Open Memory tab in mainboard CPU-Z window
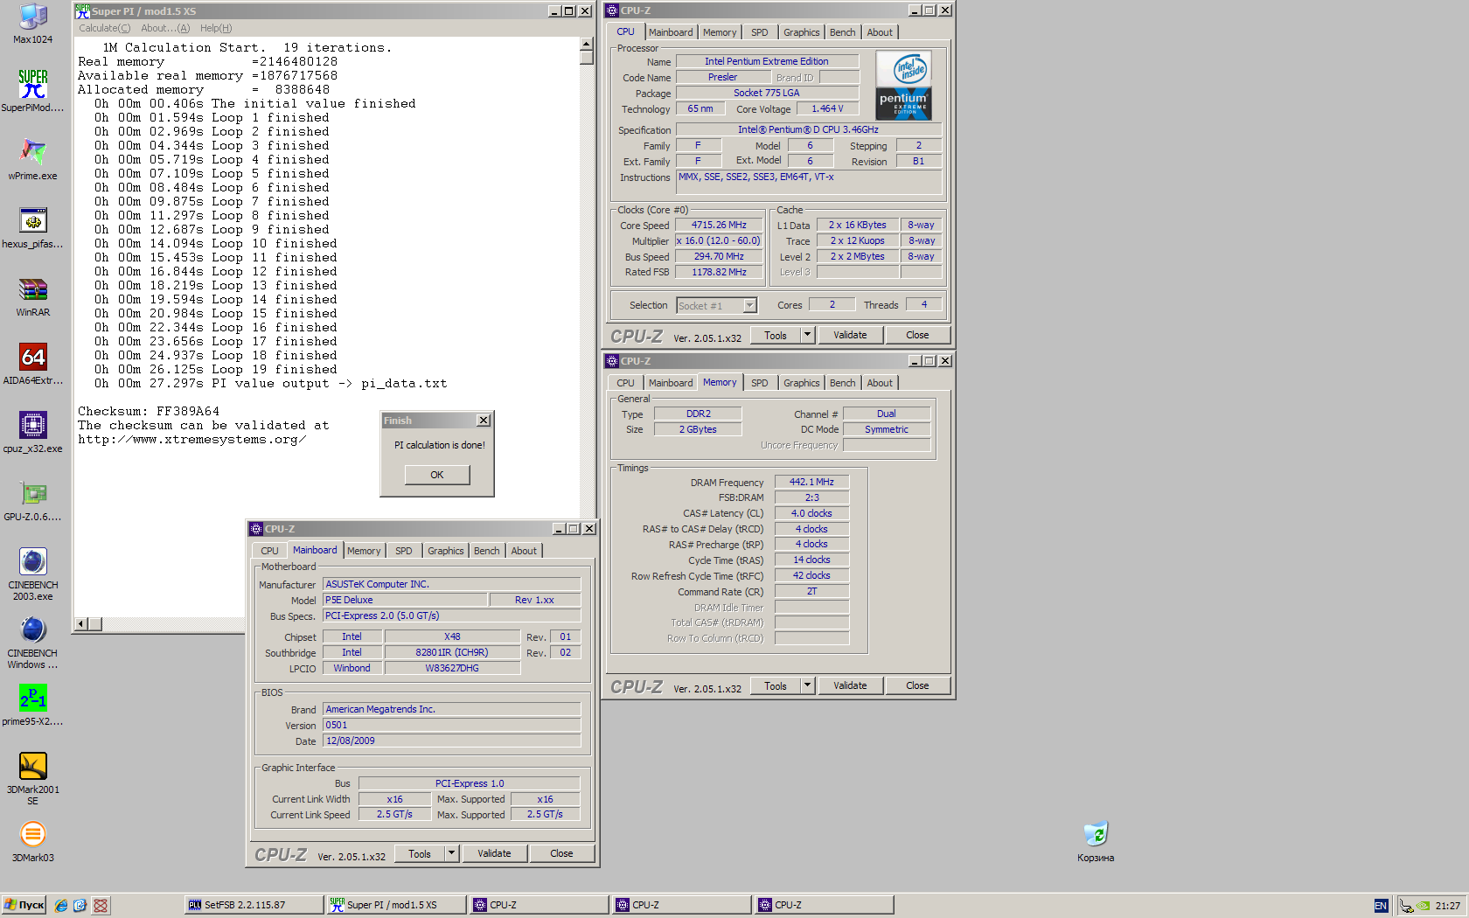This screenshot has height=918, width=1469. [364, 551]
